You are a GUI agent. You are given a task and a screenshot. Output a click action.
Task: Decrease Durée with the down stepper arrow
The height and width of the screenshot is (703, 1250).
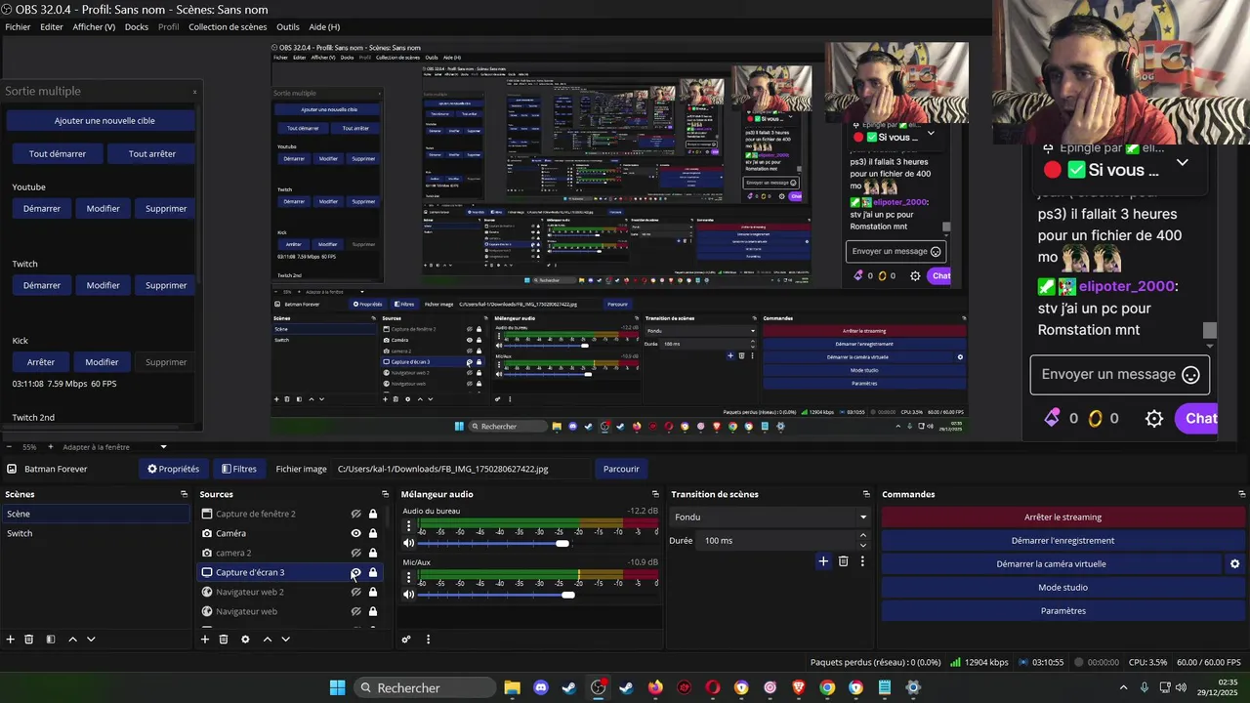pyautogui.click(x=863, y=545)
